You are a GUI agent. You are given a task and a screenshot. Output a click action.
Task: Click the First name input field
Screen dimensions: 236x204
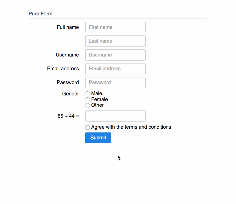[115, 27]
